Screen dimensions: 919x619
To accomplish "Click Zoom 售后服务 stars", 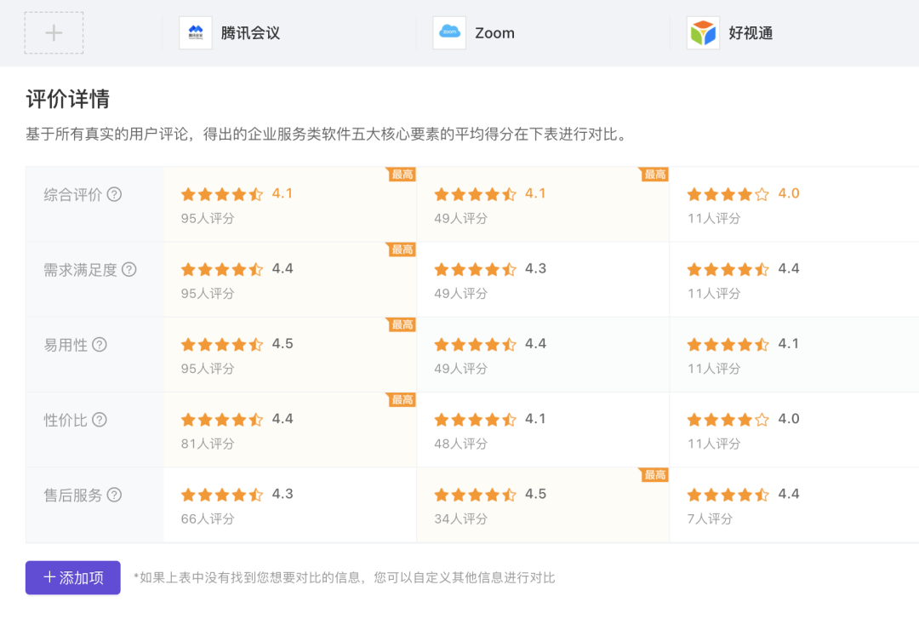I will click(x=476, y=495).
